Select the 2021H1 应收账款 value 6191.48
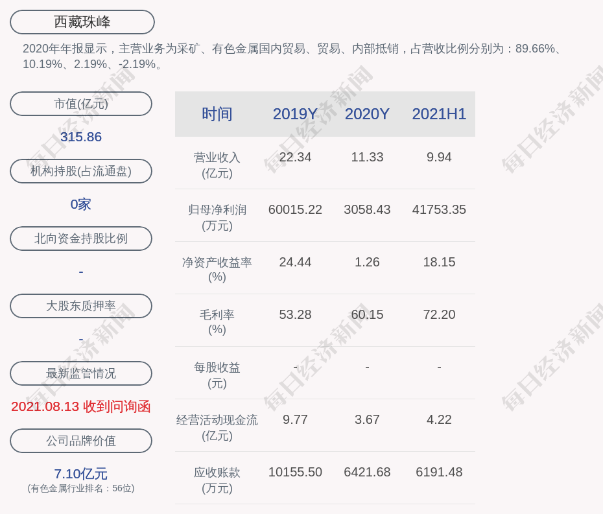The height and width of the screenshot is (514, 603). tap(439, 472)
